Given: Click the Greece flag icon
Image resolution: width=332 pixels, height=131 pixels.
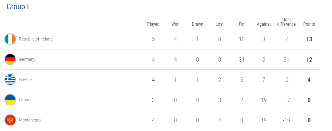Looking at the screenshot, I should (10, 80).
